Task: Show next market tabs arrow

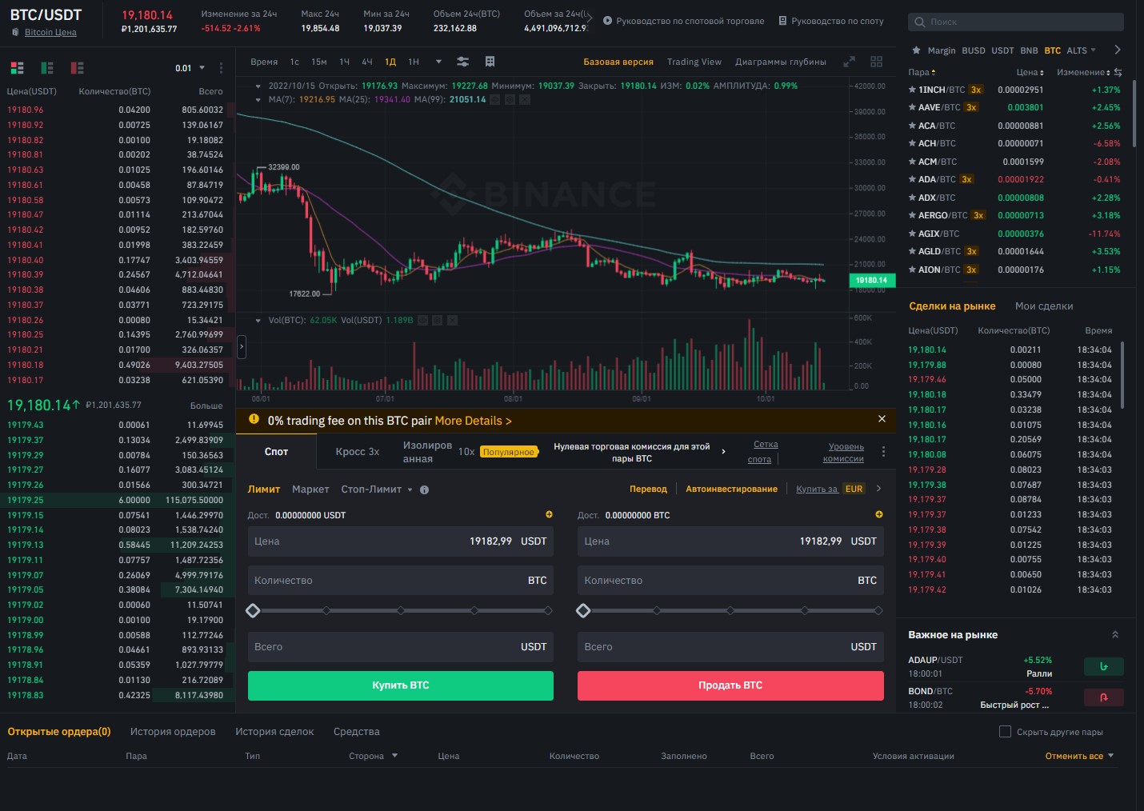Action: click(x=1118, y=50)
